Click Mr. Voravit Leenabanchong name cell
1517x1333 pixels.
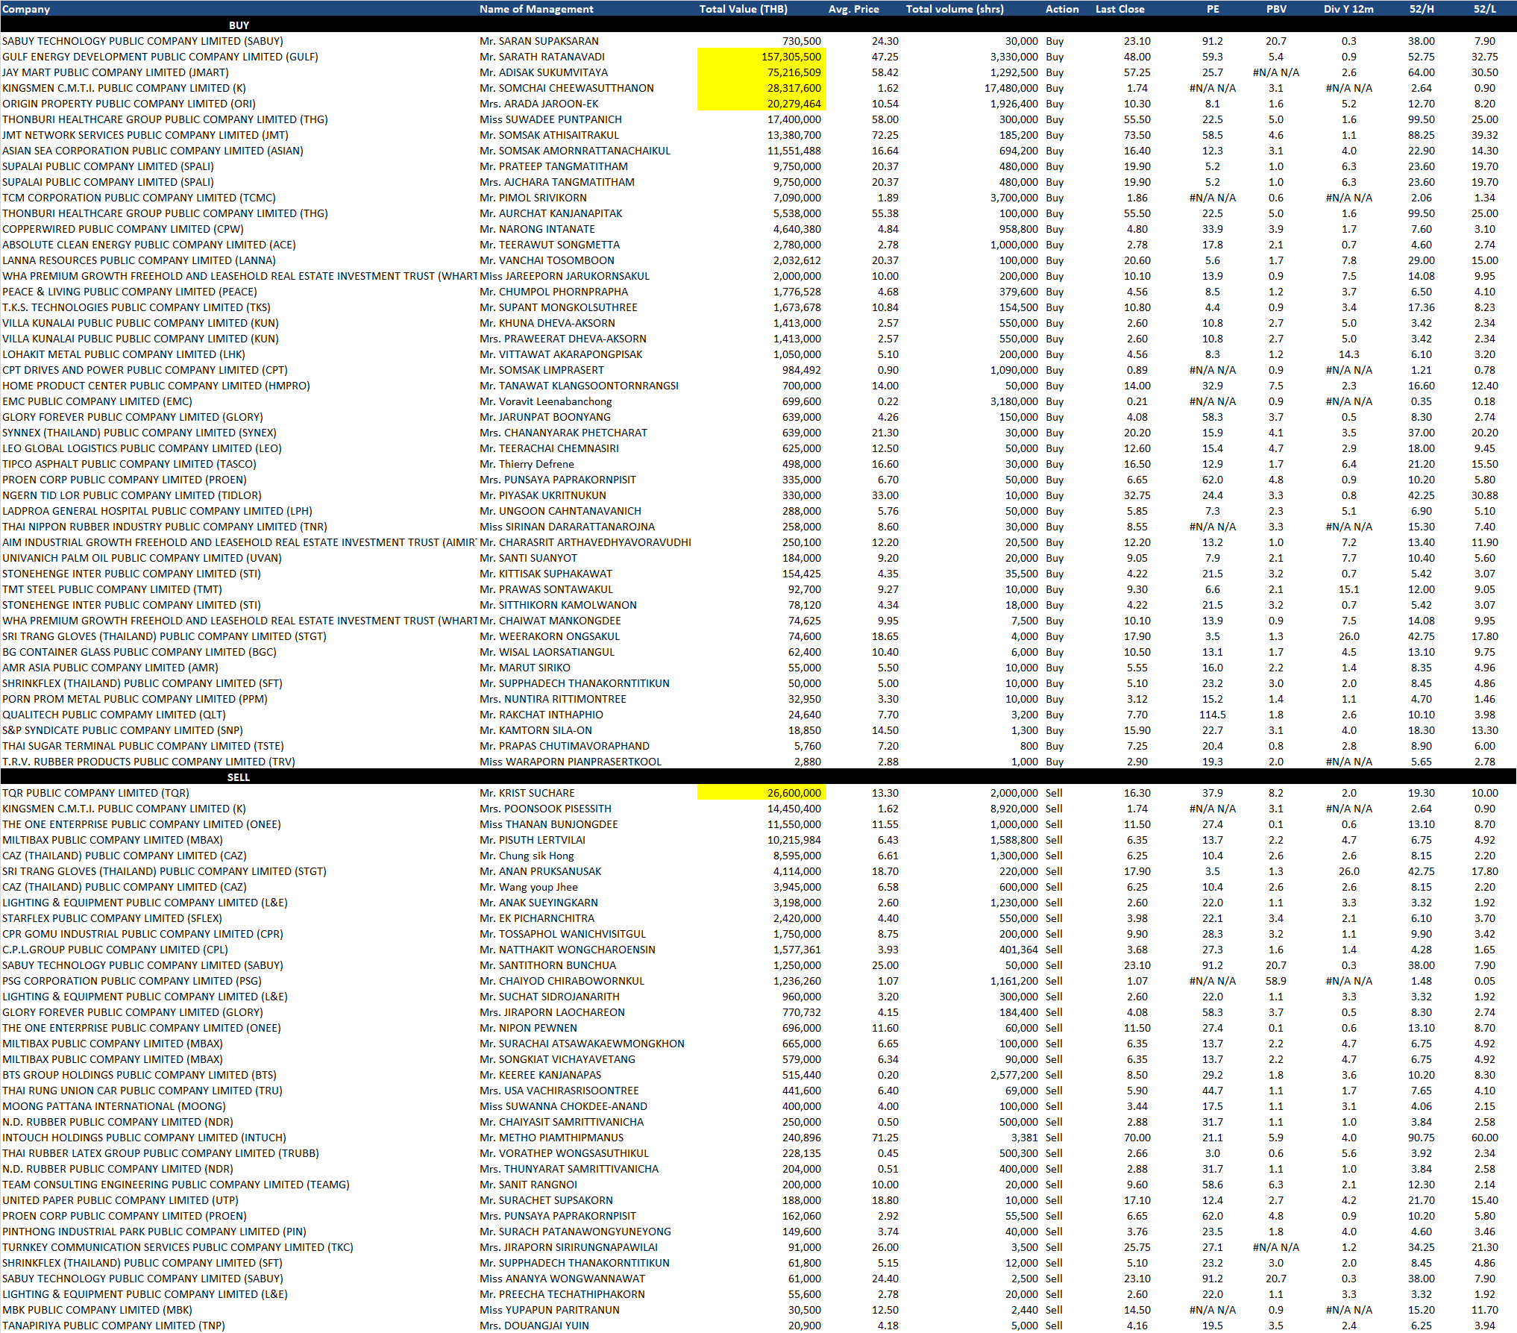[x=546, y=401]
